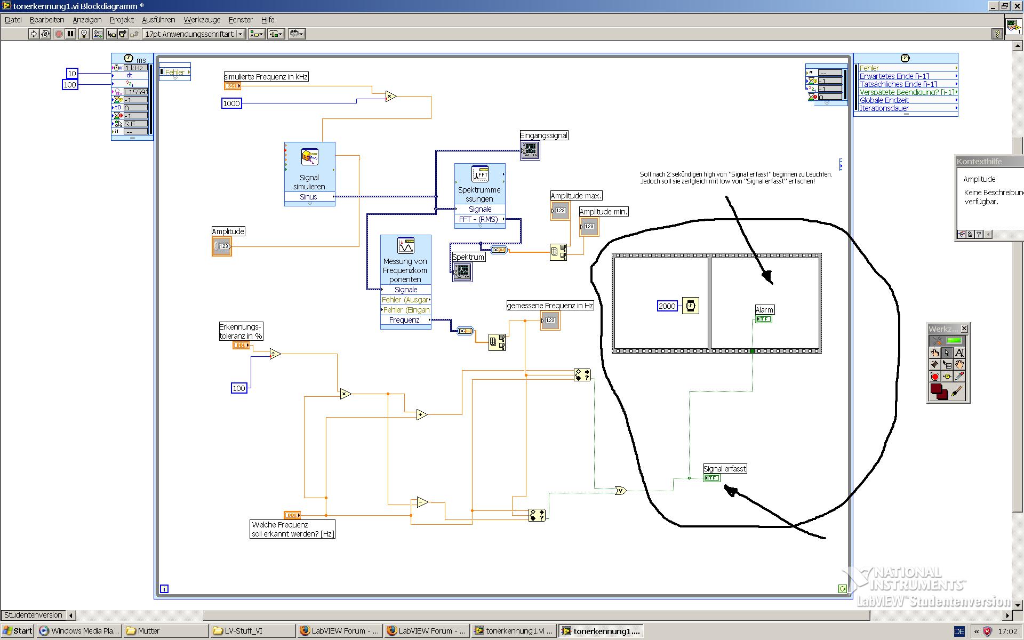Switch to LV-Stuff_VI taskbar window
1024x640 pixels.
(251, 631)
